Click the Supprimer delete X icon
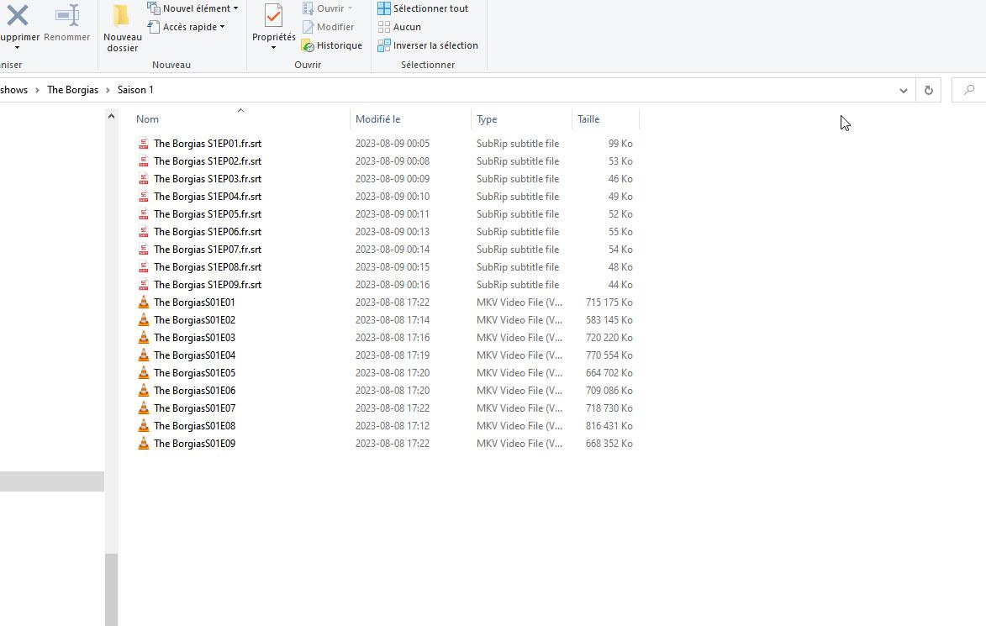 point(17,16)
